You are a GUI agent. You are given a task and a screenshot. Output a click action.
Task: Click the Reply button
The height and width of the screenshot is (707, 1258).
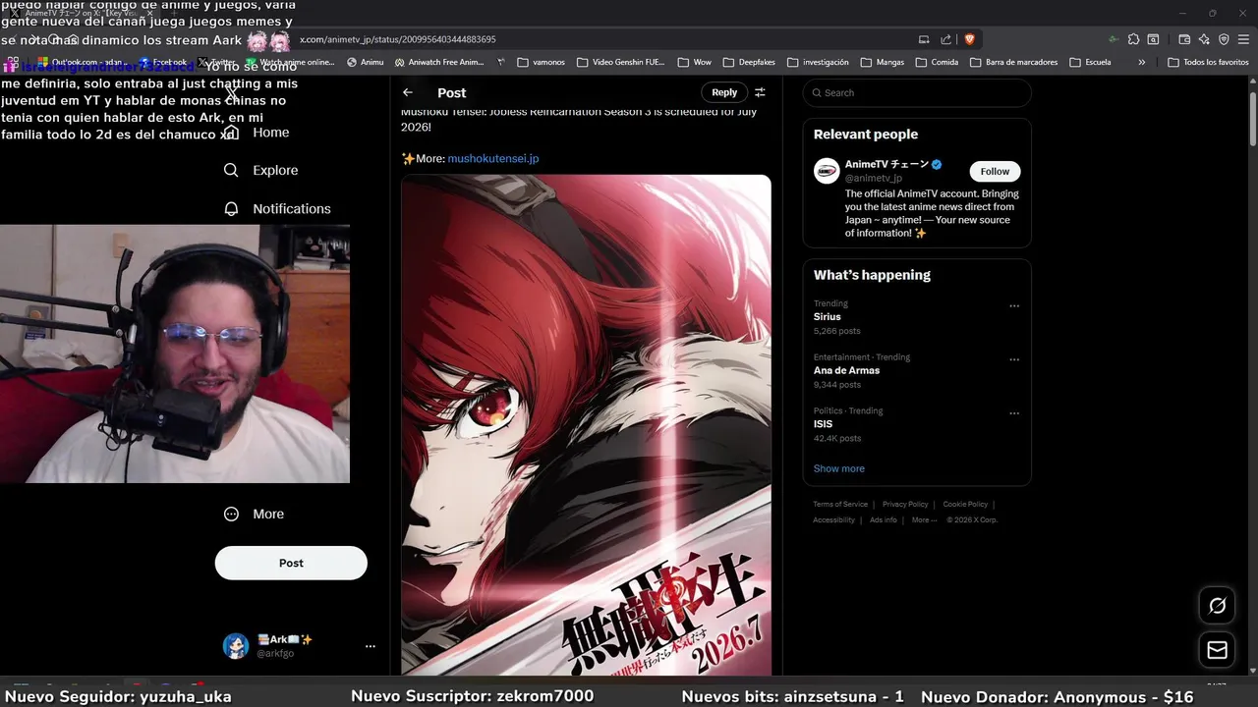coord(724,92)
